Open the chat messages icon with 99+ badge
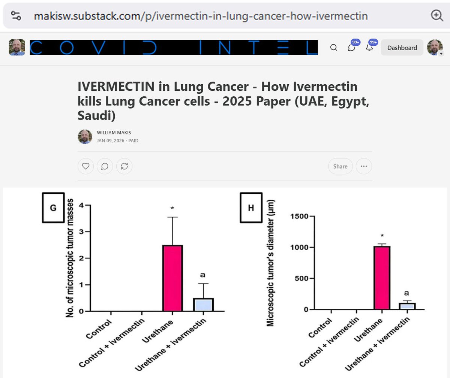This screenshot has height=378, width=450. [x=352, y=48]
